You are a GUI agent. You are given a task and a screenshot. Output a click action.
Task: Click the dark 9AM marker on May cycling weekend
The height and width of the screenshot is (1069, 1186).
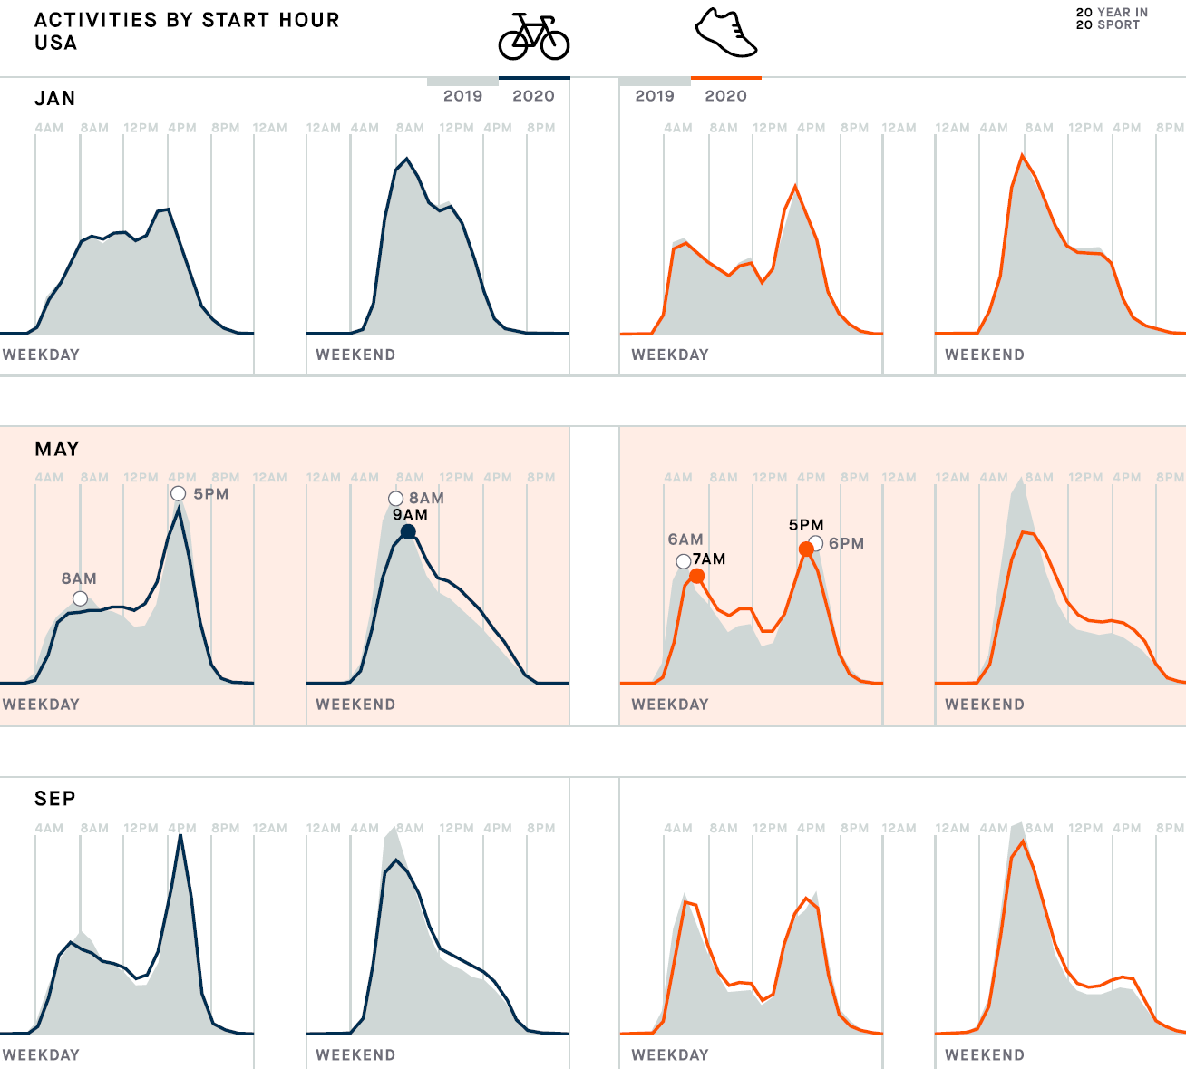pos(408,532)
